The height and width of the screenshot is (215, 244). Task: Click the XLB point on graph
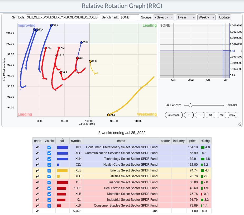pos(61,72)
